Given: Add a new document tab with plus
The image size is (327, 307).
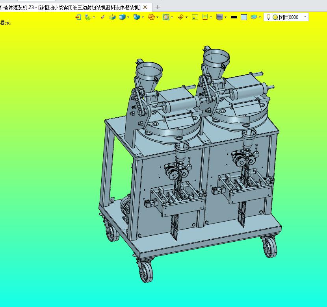Looking at the screenshot, I should (x=158, y=7).
